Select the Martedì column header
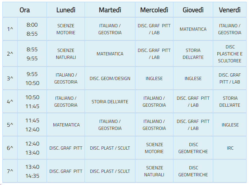 pyautogui.click(x=110, y=10)
